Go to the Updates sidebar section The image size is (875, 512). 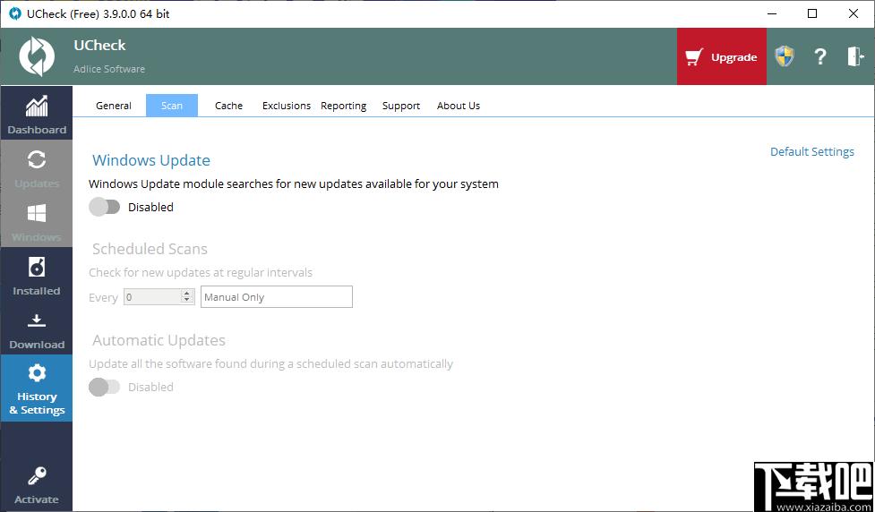(37, 166)
